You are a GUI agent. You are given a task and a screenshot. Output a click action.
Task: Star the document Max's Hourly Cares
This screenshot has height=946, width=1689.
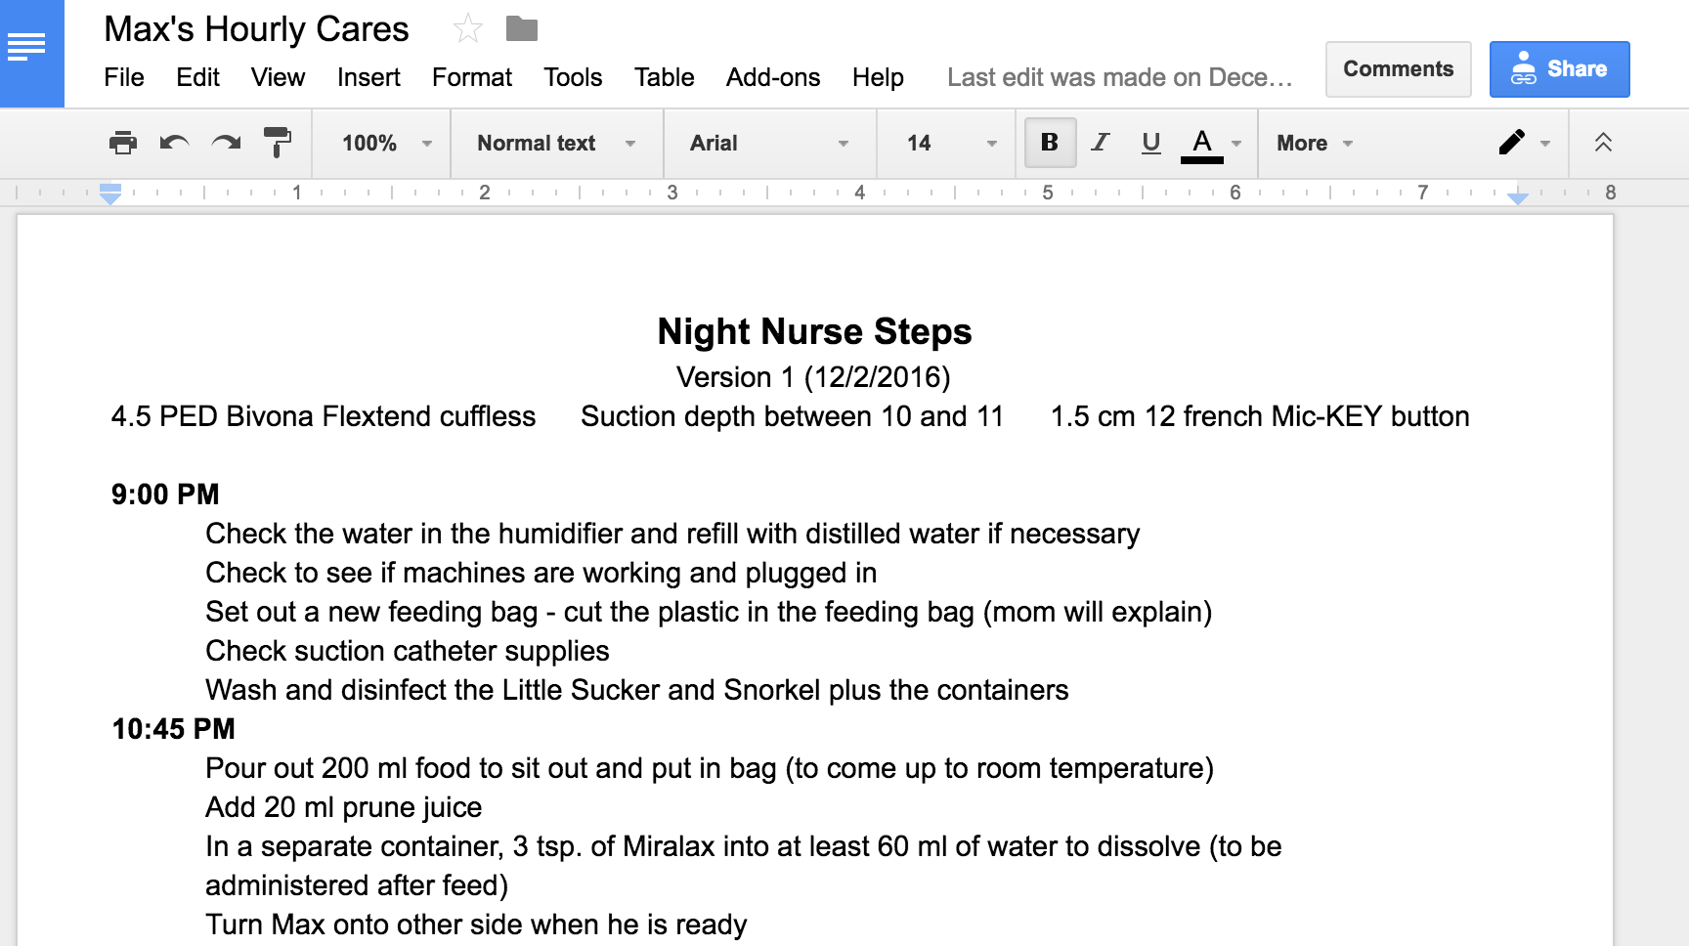[468, 29]
